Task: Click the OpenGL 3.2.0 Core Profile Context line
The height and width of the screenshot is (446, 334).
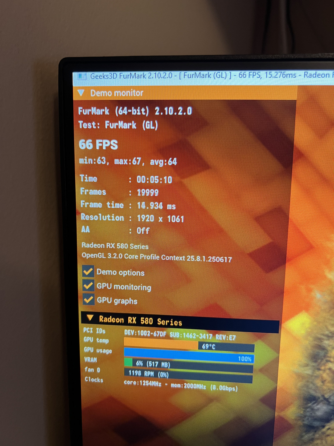Action: 157,257
